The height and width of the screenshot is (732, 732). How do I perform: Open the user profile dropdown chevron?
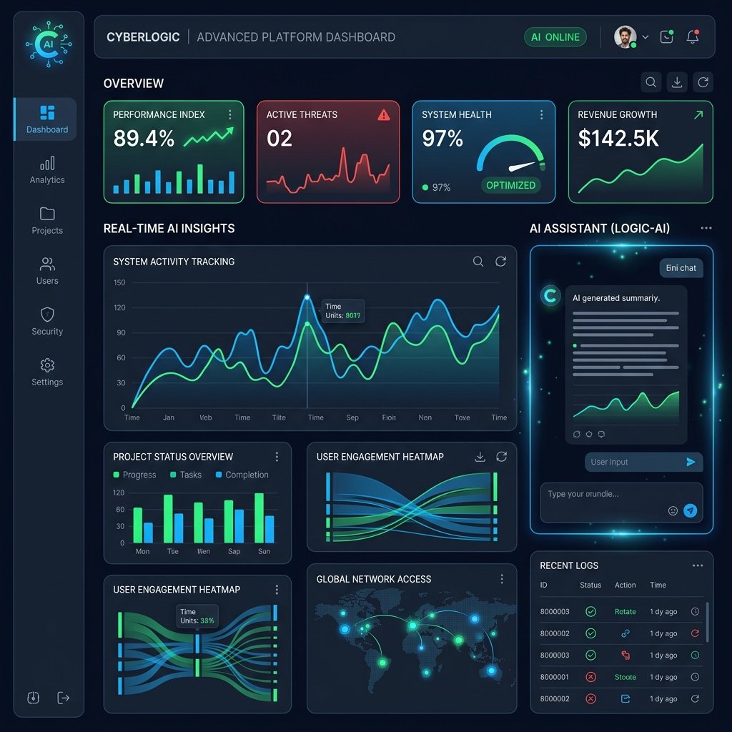(645, 36)
